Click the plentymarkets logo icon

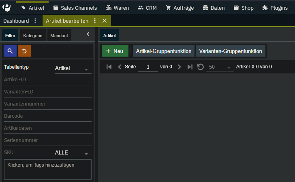(7, 7)
